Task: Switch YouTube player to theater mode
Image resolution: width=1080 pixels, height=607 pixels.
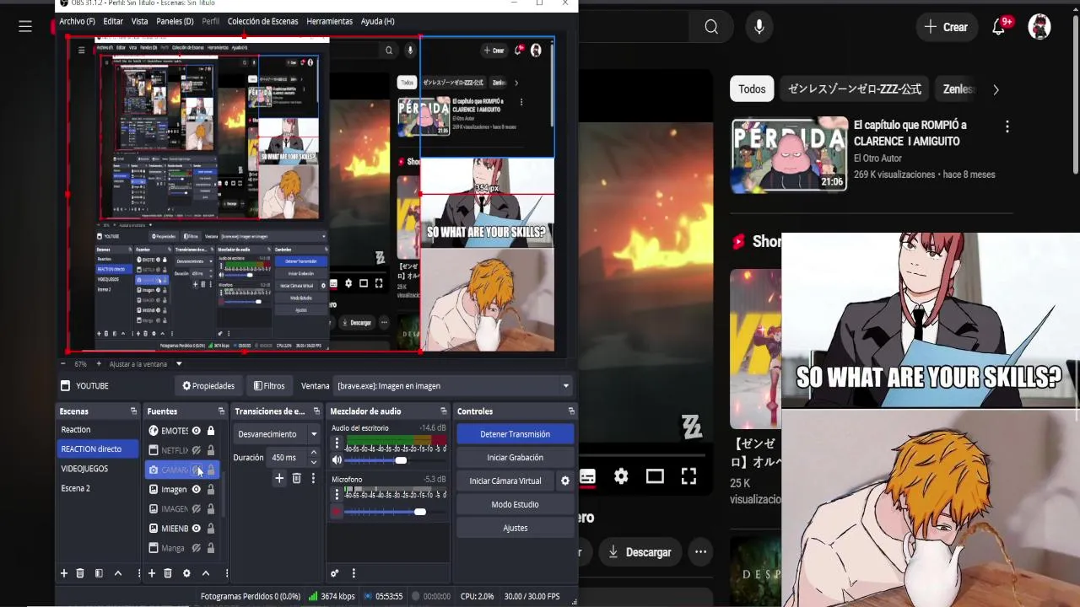Action: (x=655, y=476)
